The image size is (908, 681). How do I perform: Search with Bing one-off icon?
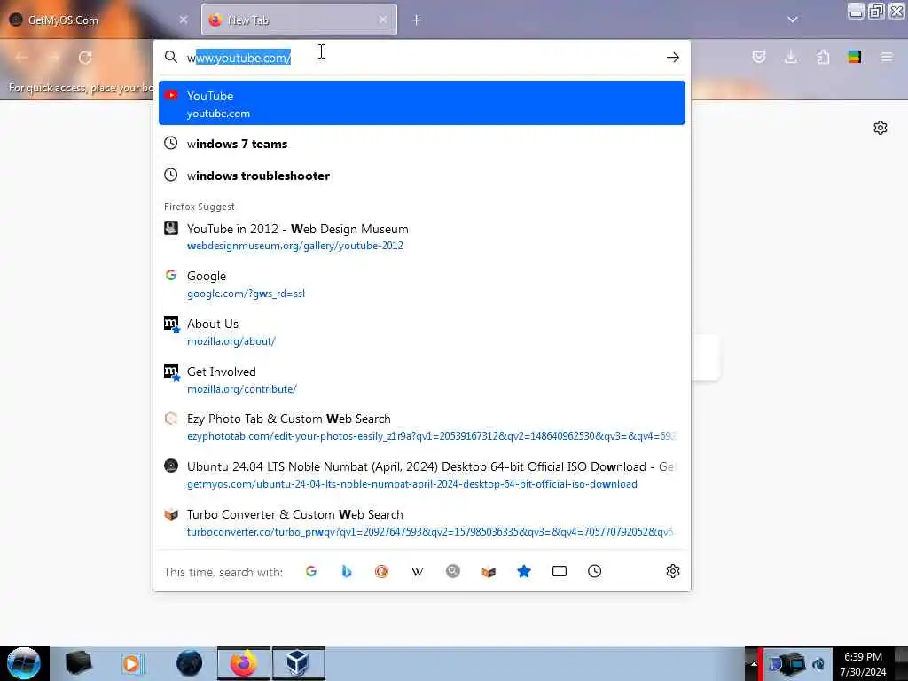click(x=347, y=572)
